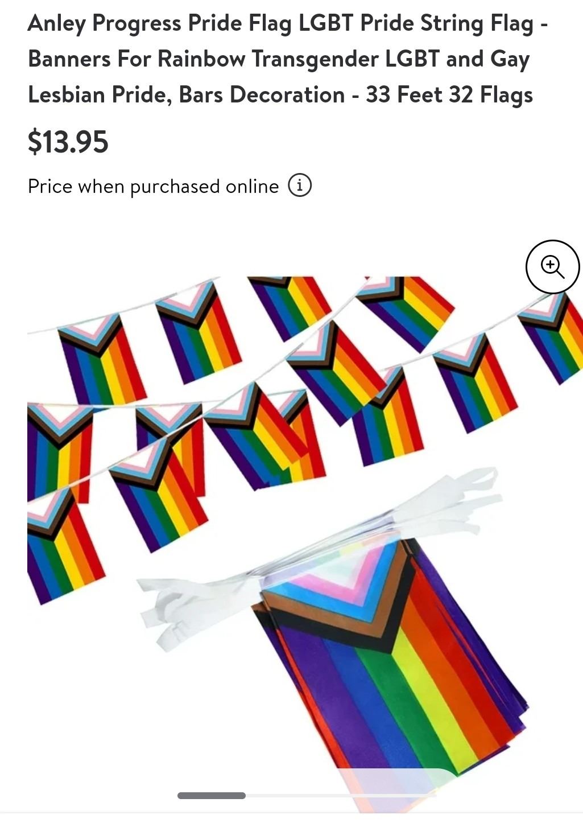Select the Anley Progress Pride Flag product title
Screen dimensions: 583x823
288,59
